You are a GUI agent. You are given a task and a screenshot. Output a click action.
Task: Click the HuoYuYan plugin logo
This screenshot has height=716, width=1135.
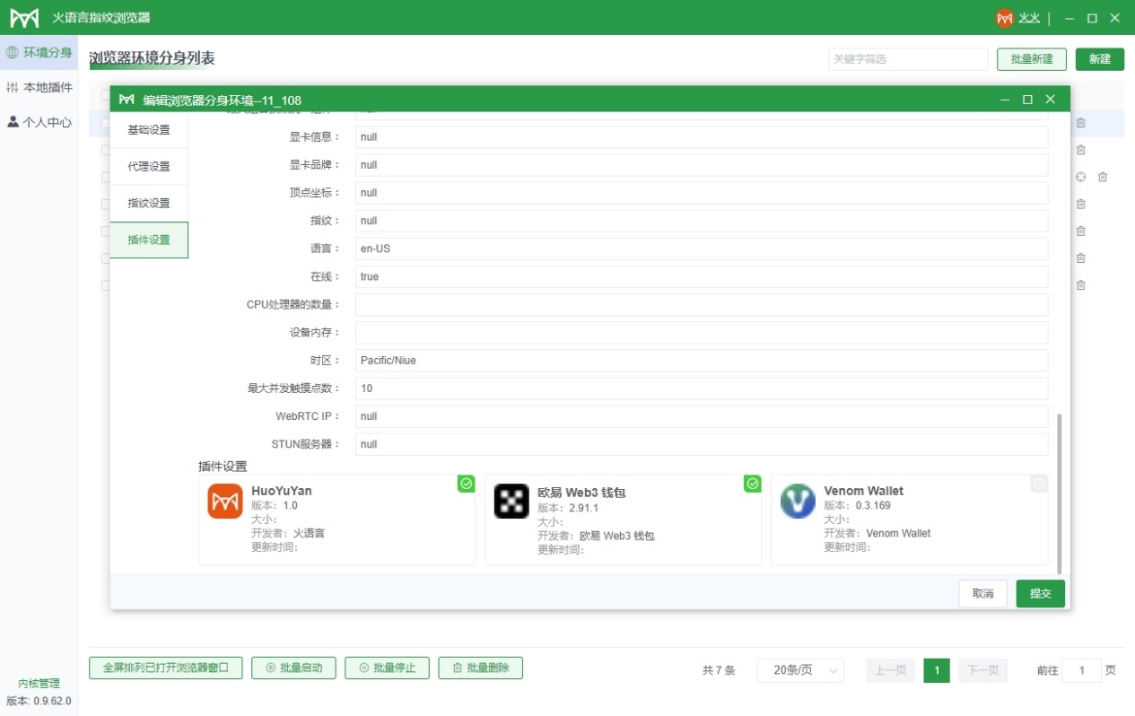point(224,501)
